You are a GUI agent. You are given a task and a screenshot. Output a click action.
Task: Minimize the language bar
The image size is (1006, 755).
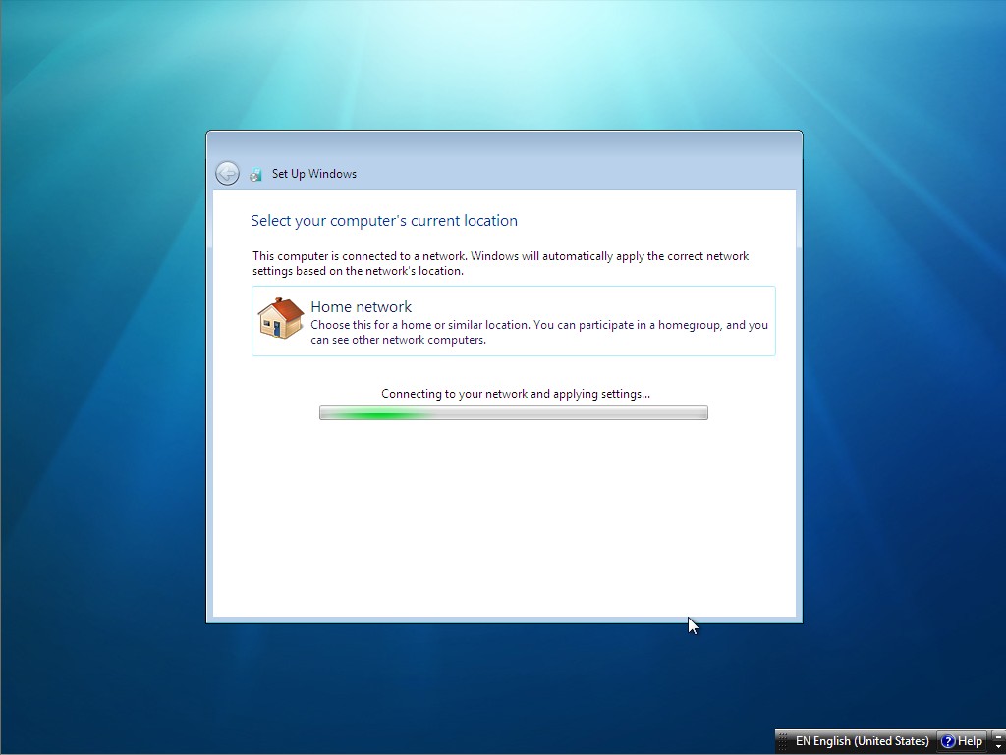[x=999, y=736]
